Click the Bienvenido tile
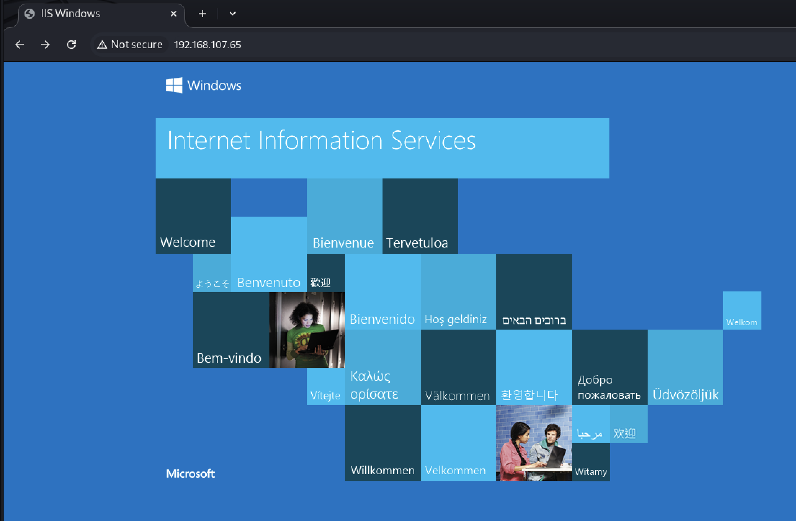The height and width of the screenshot is (521, 796). (x=383, y=292)
